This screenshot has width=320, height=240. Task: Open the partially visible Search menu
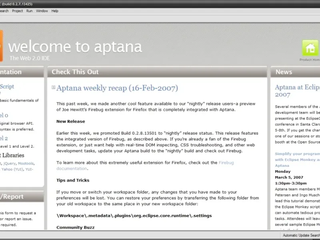pyautogui.click(x=4, y=11)
